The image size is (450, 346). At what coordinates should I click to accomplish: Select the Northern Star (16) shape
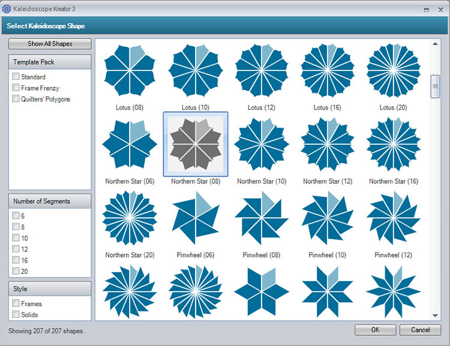pyautogui.click(x=394, y=144)
